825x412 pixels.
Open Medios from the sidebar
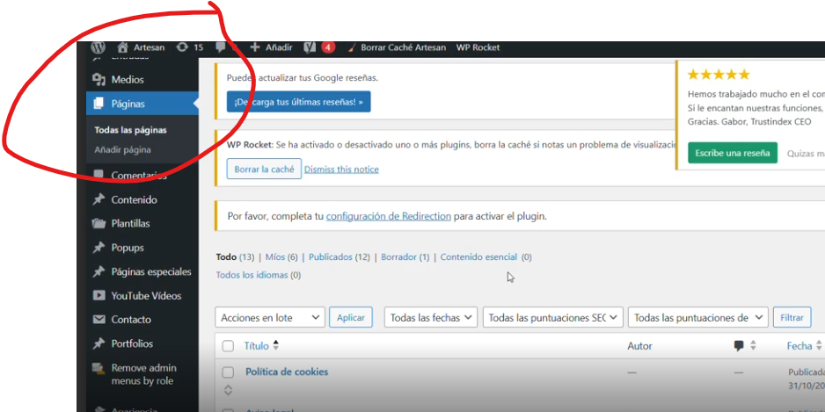coord(127,80)
